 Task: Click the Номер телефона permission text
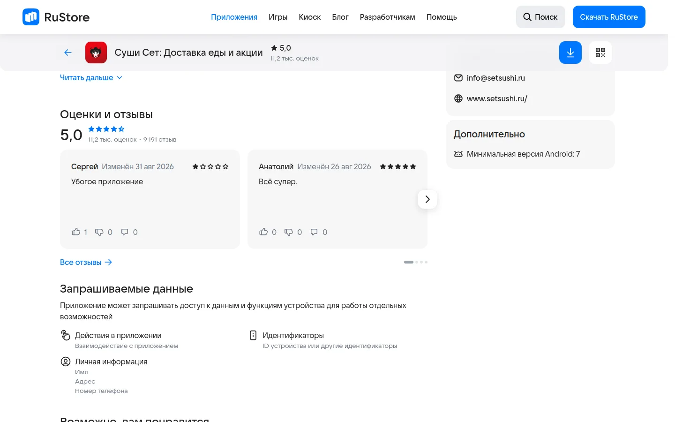point(101,391)
